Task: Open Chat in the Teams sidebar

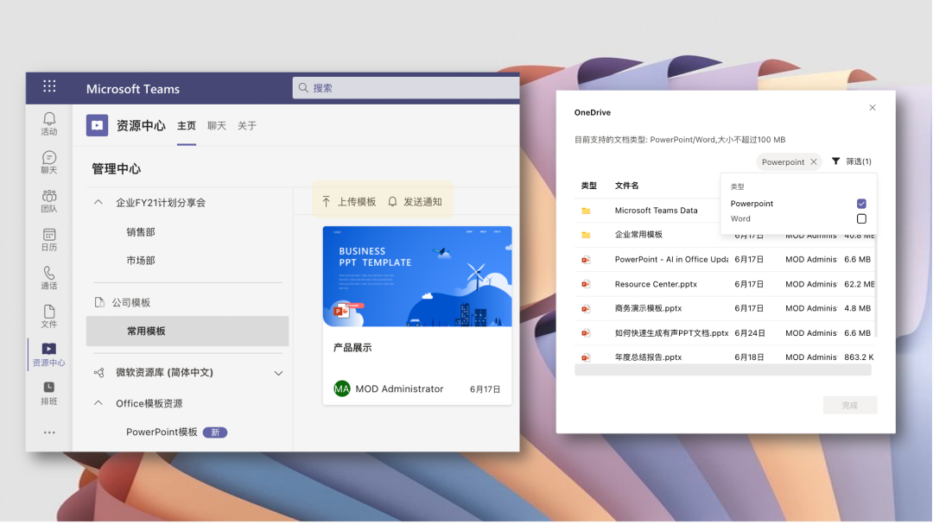Action: pos(48,161)
